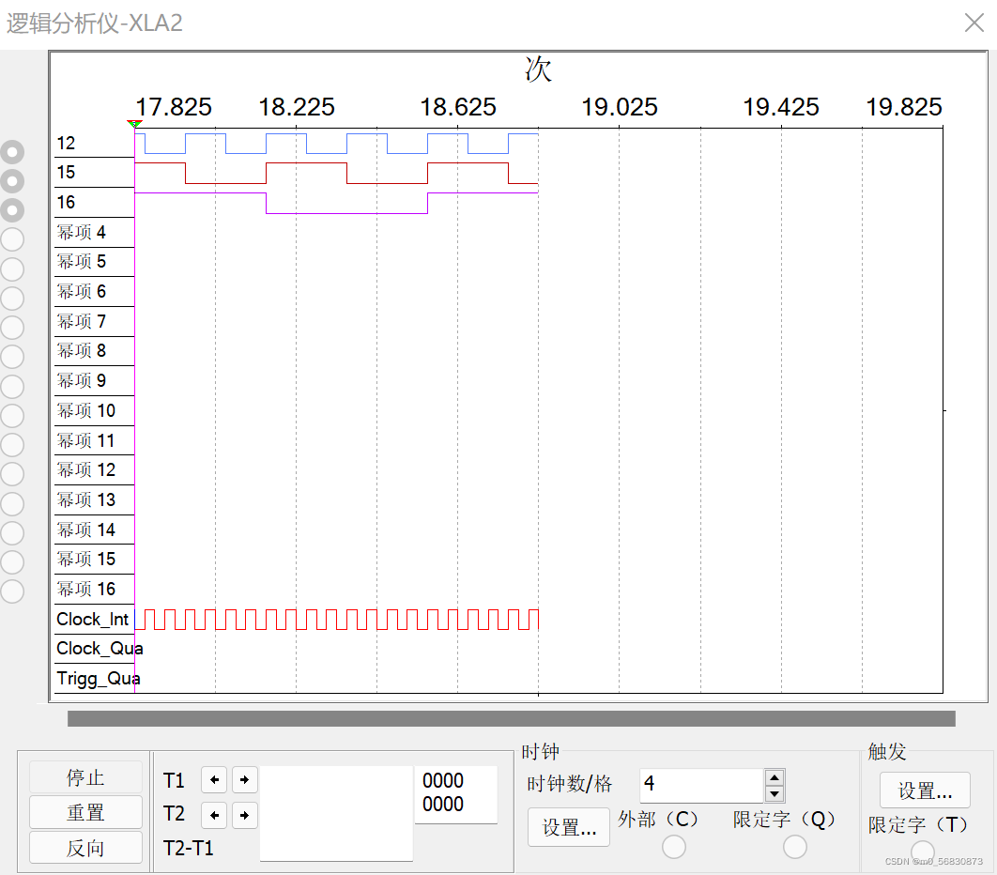Image resolution: width=997 pixels, height=875 pixels.
Task: Select the 限定字 (T) radio indicator
Action: pos(922,851)
